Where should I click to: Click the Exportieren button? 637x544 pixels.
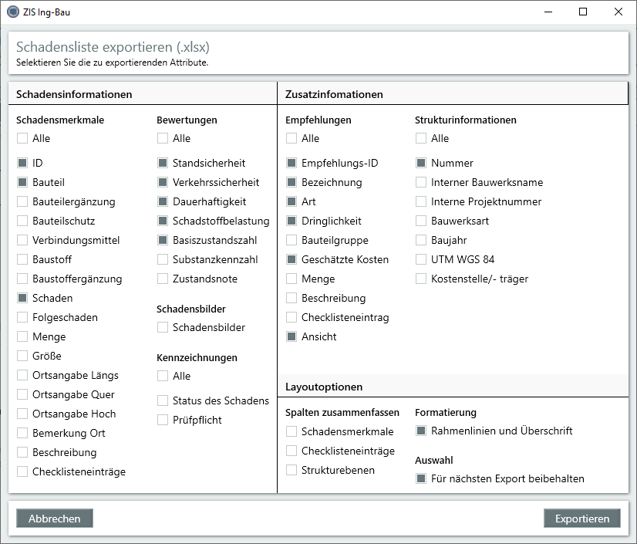pos(582,519)
